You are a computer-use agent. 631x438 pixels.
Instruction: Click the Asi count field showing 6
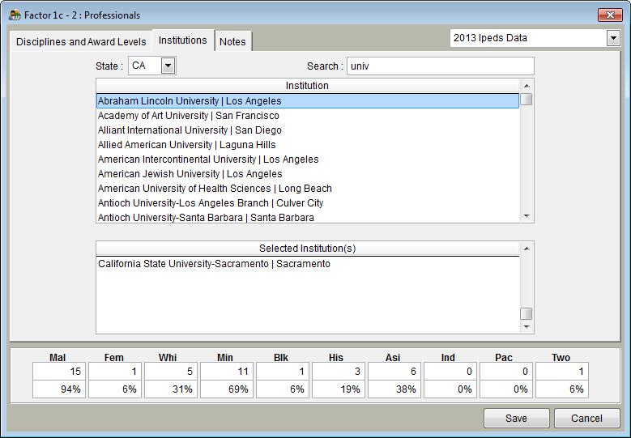tap(394, 372)
